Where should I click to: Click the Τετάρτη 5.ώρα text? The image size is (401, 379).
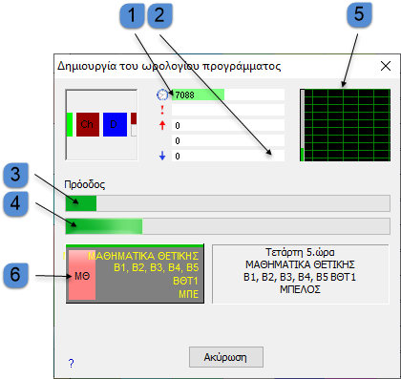pyautogui.click(x=300, y=252)
